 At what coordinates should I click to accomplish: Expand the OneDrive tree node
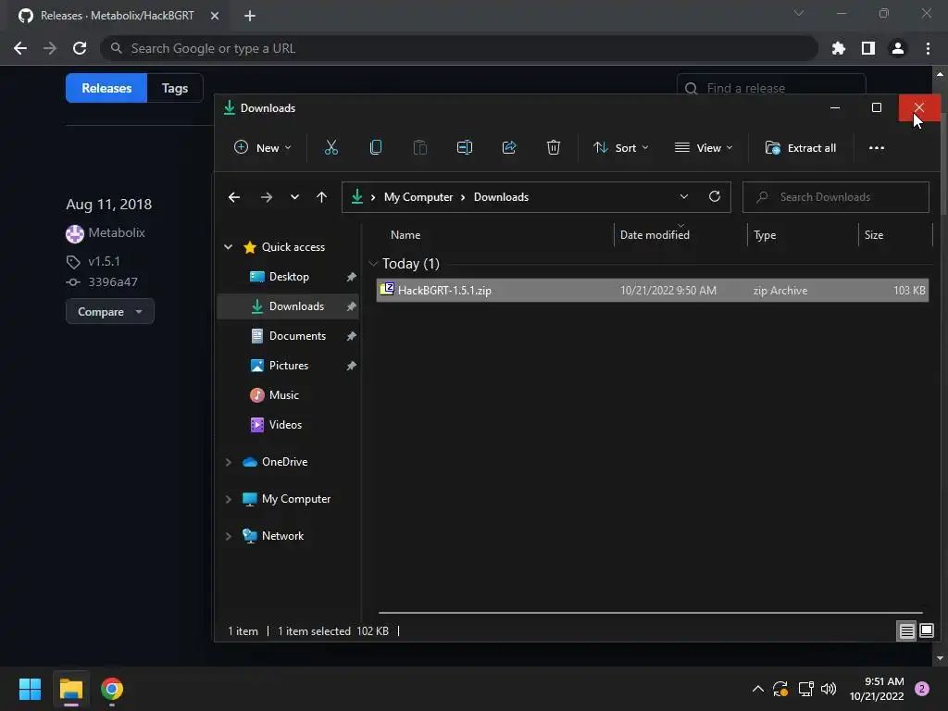(x=229, y=462)
